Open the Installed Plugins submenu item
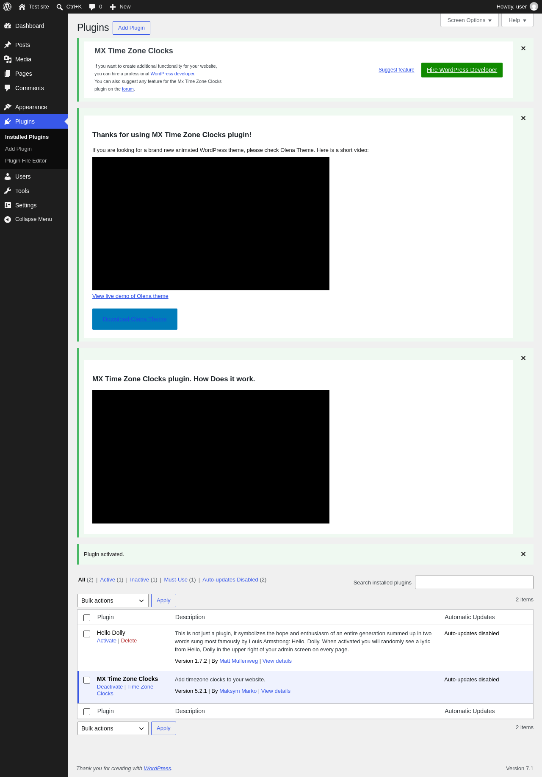 click(x=27, y=137)
